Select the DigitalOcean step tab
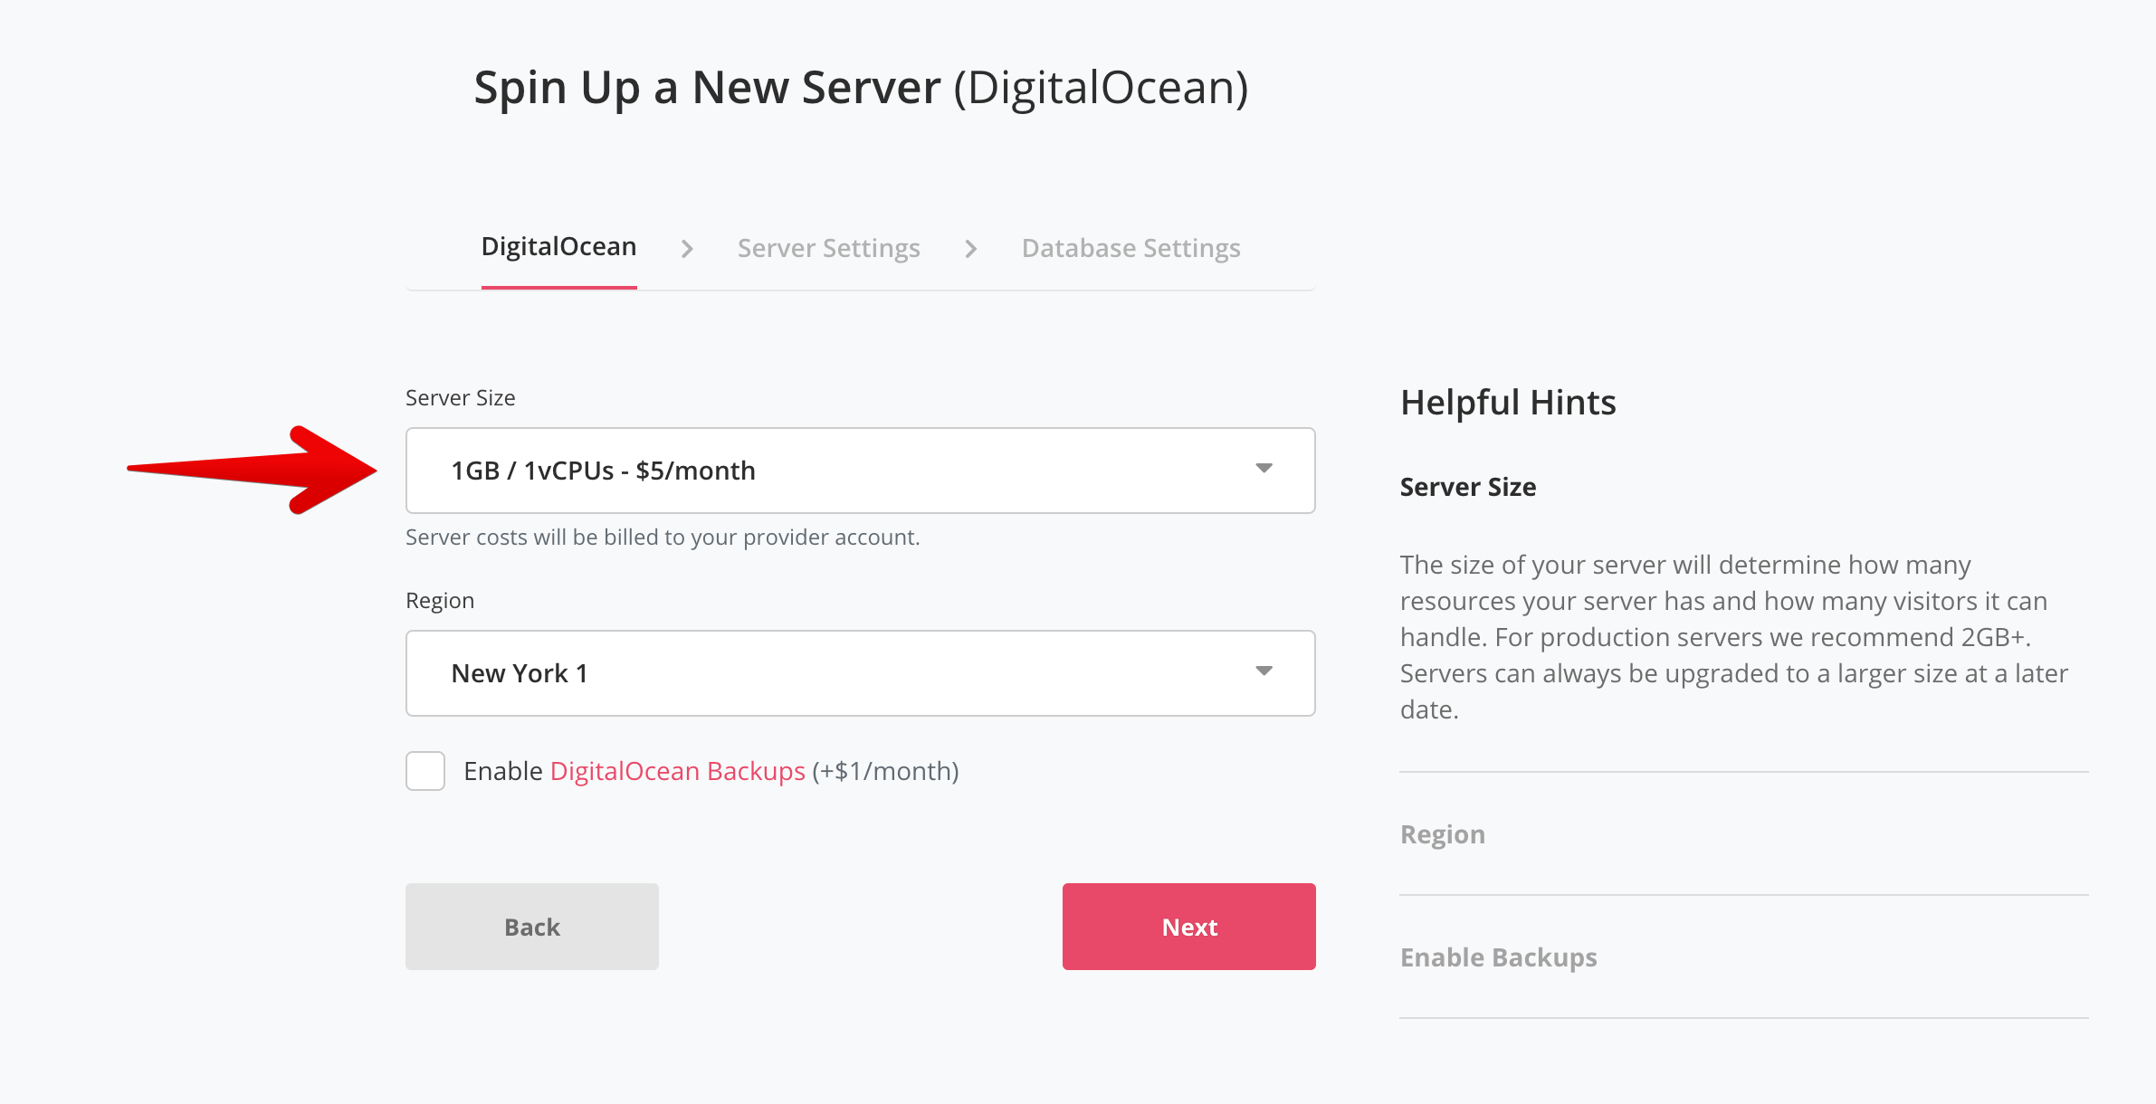Viewport: 2156px width, 1104px height. point(558,247)
